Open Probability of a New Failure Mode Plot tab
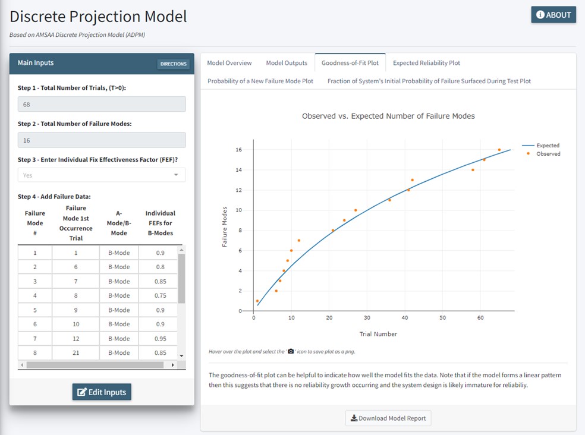585x435 pixels. (x=260, y=81)
